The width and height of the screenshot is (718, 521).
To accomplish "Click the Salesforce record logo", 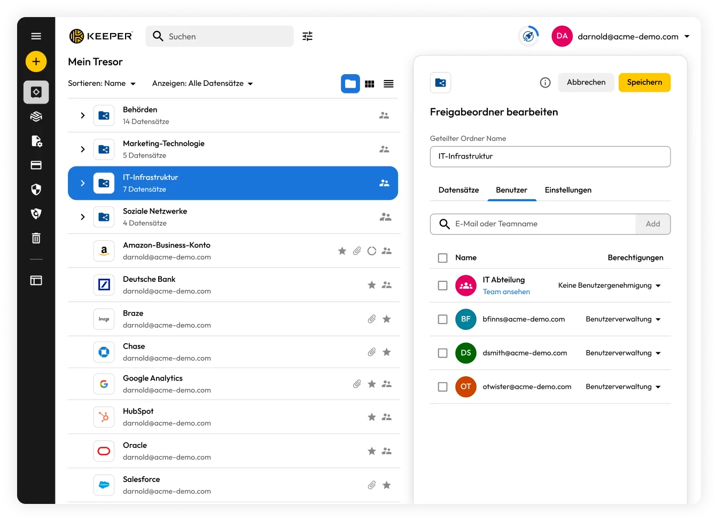I will (104, 485).
